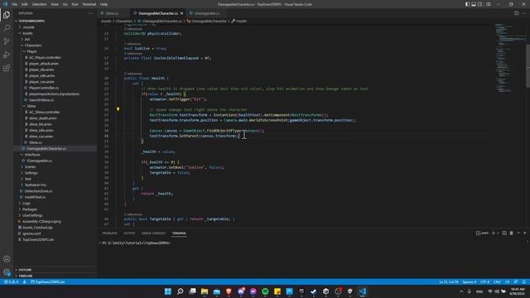The height and width of the screenshot is (298, 530).
Task: Open the Selection menu
Action: coord(39,4)
